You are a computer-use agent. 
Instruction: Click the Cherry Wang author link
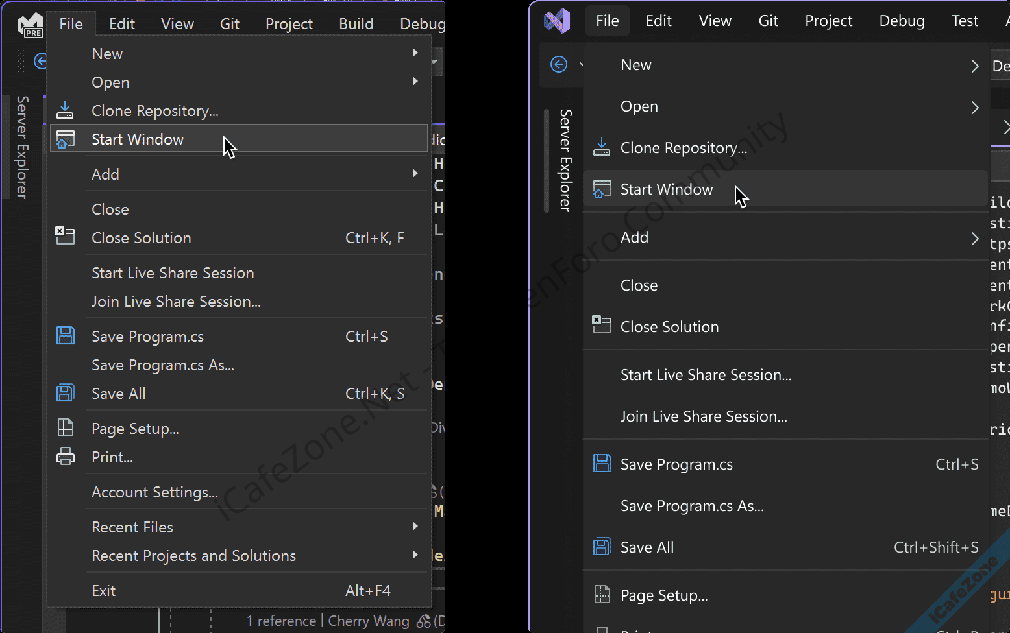coord(368,621)
